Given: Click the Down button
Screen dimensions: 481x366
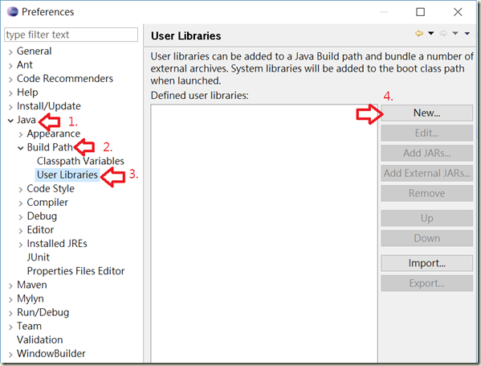Looking at the screenshot, I should coord(426,238).
